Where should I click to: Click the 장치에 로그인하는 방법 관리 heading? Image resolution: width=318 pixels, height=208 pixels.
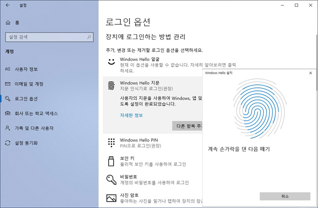pos(146,37)
